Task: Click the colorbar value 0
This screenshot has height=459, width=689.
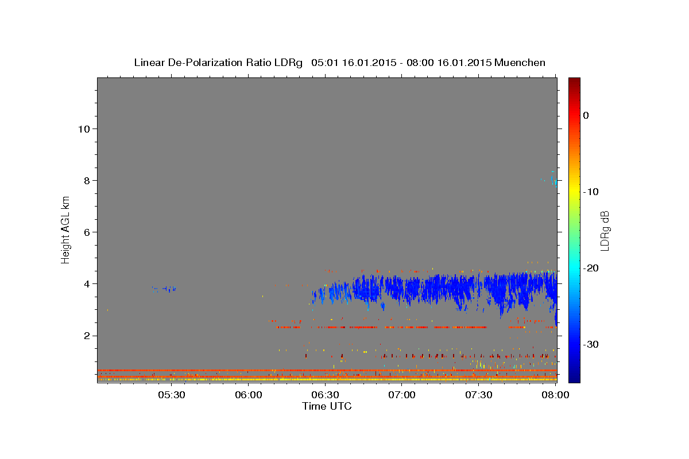Action: click(x=586, y=115)
